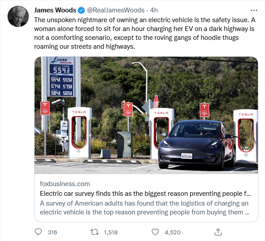Retweet this post using the arrows icon
The width and height of the screenshot is (265, 241).
(94, 232)
